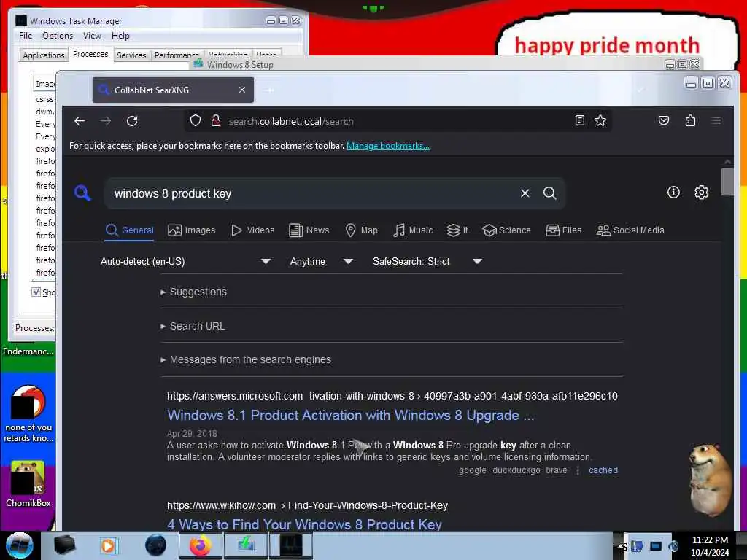This screenshot has height=560, width=747.
Task: Click the google engine link
Action: pos(473,470)
